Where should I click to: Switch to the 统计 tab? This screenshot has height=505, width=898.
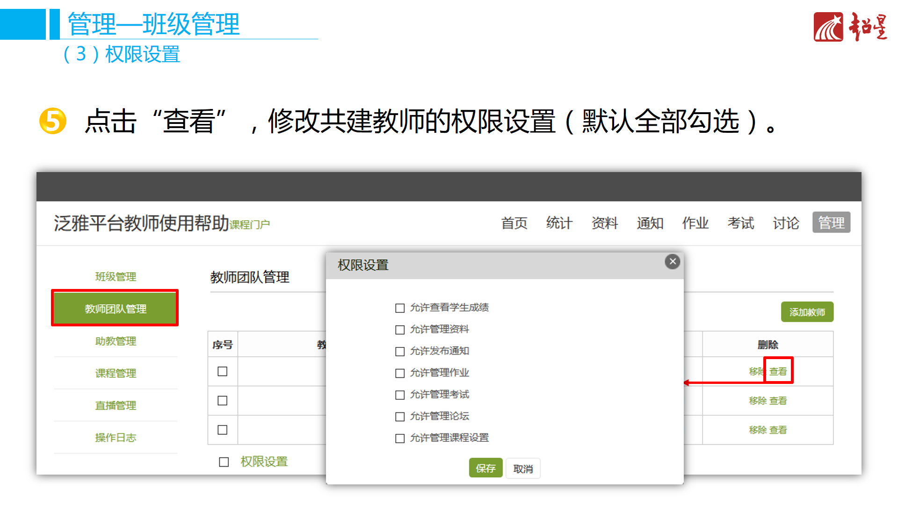coord(559,223)
